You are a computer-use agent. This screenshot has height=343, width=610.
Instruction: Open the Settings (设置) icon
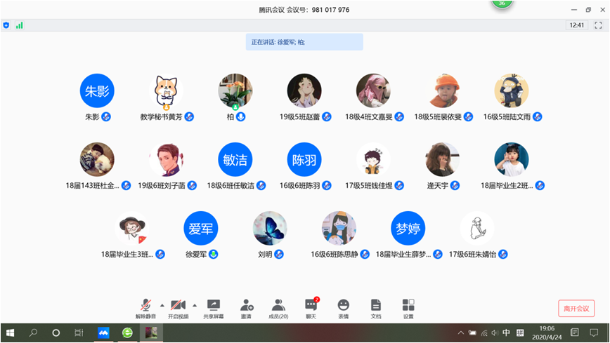[408, 307]
